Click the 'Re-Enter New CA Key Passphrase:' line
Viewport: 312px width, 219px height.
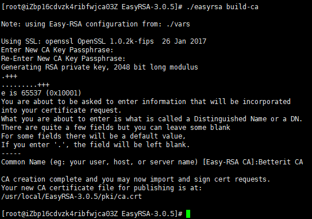click(x=63, y=59)
